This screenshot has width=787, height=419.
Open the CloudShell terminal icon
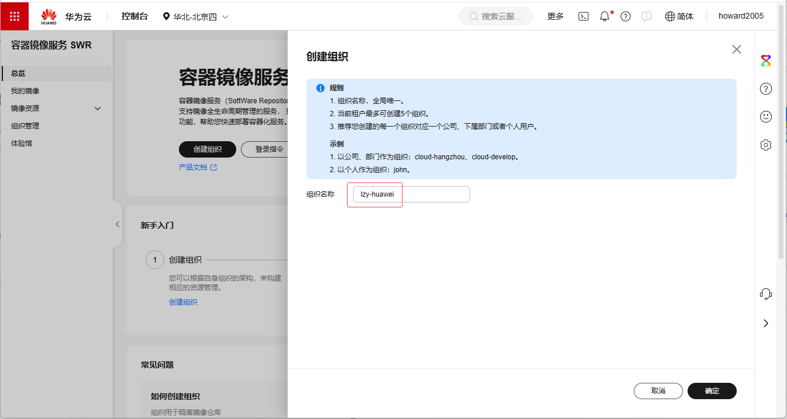tap(584, 16)
